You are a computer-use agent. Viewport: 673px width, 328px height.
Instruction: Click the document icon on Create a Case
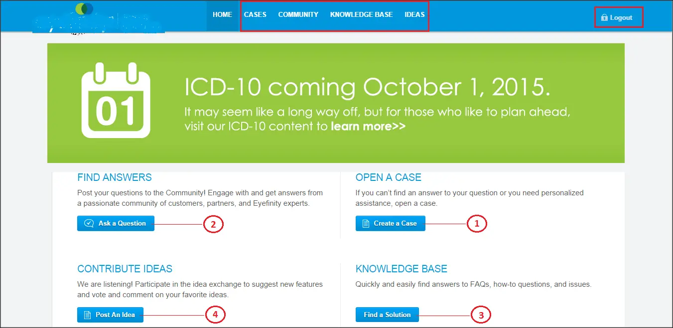[366, 224]
